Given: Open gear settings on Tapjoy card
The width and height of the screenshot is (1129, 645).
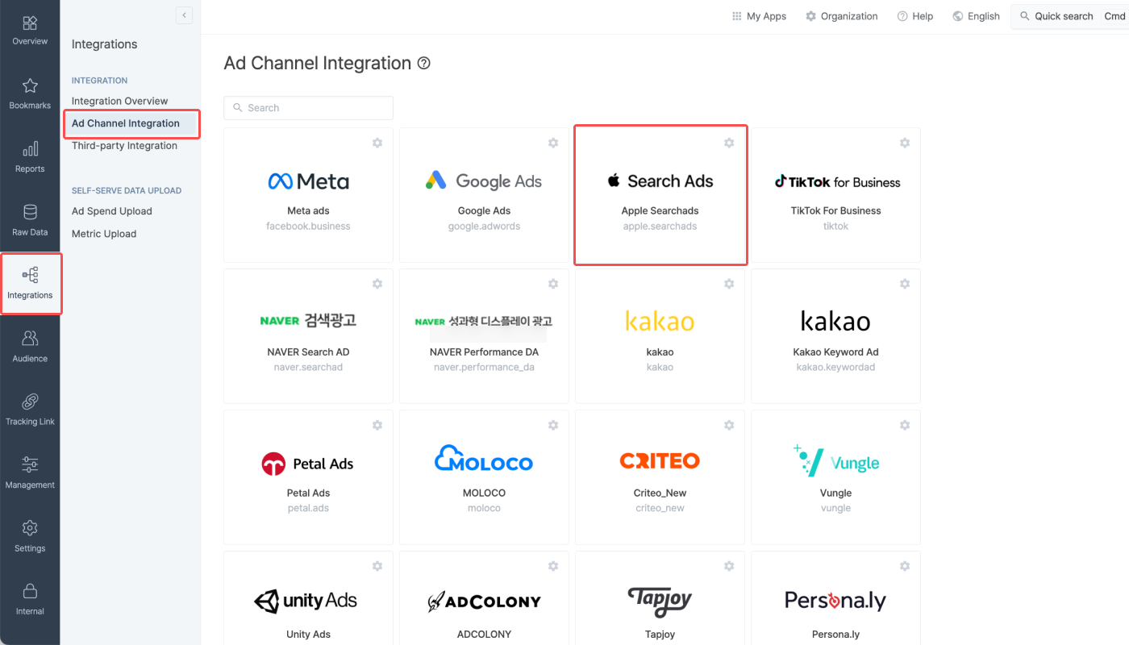Looking at the screenshot, I should click(729, 566).
